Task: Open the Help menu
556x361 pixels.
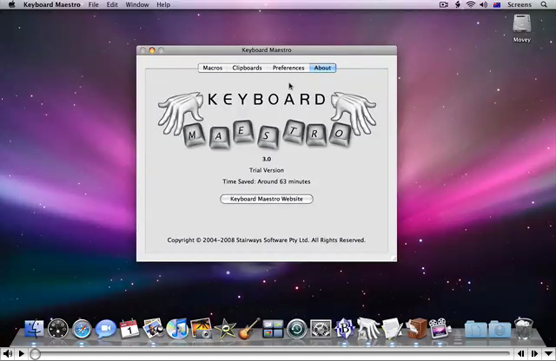Action: pyautogui.click(x=163, y=4)
